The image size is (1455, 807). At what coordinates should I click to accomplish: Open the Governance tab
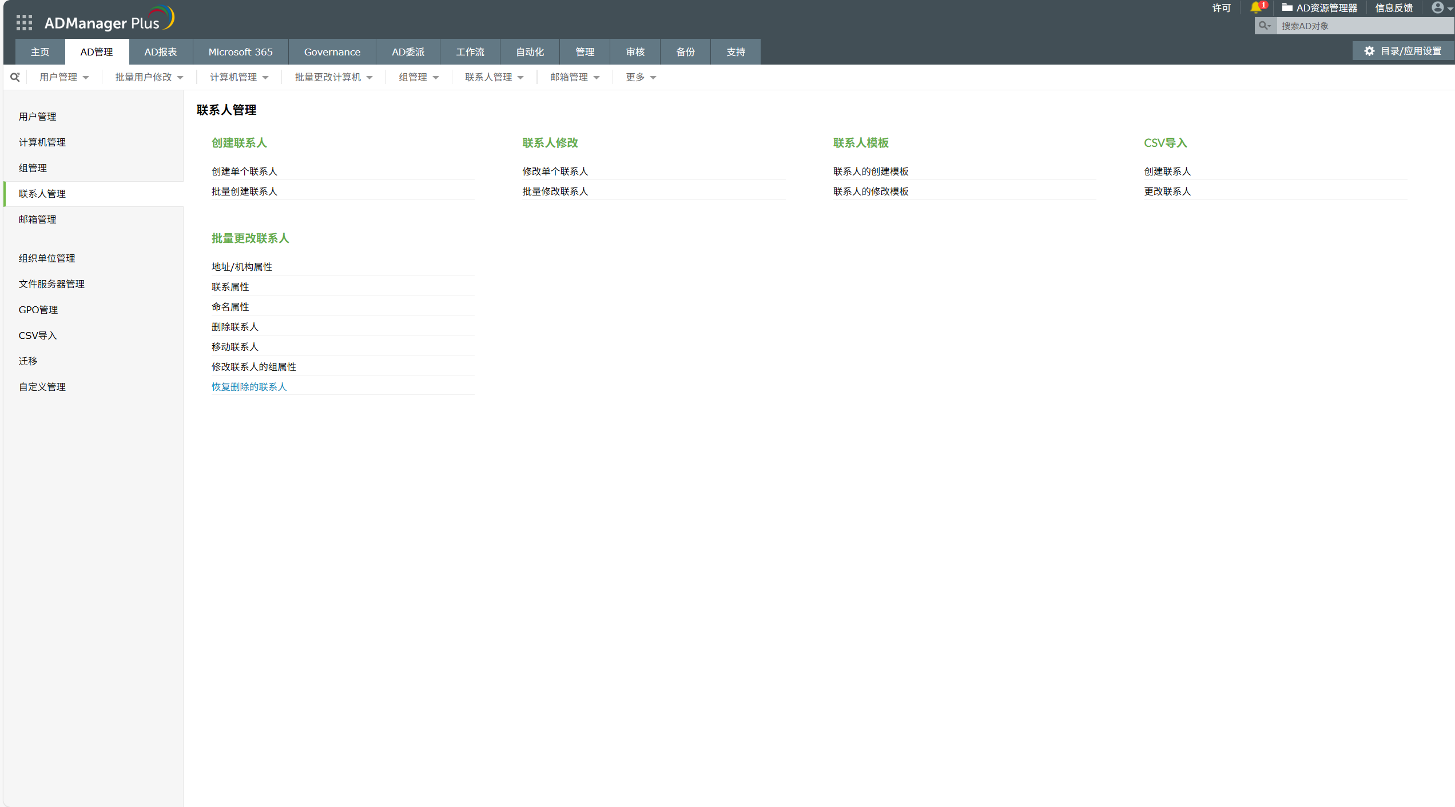tap(332, 52)
